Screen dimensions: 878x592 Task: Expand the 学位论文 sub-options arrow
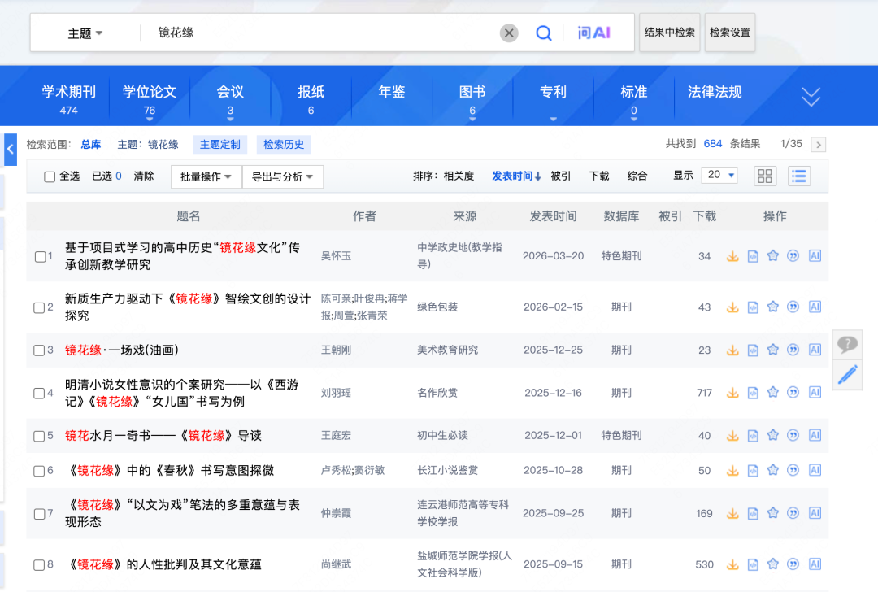point(150,119)
